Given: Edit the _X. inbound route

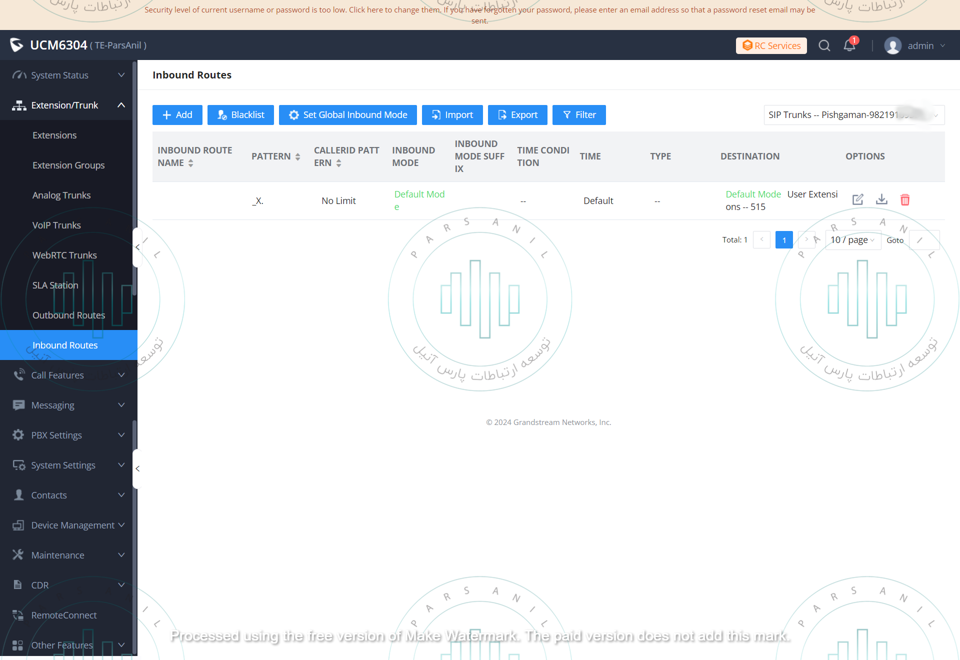Looking at the screenshot, I should click(x=857, y=200).
